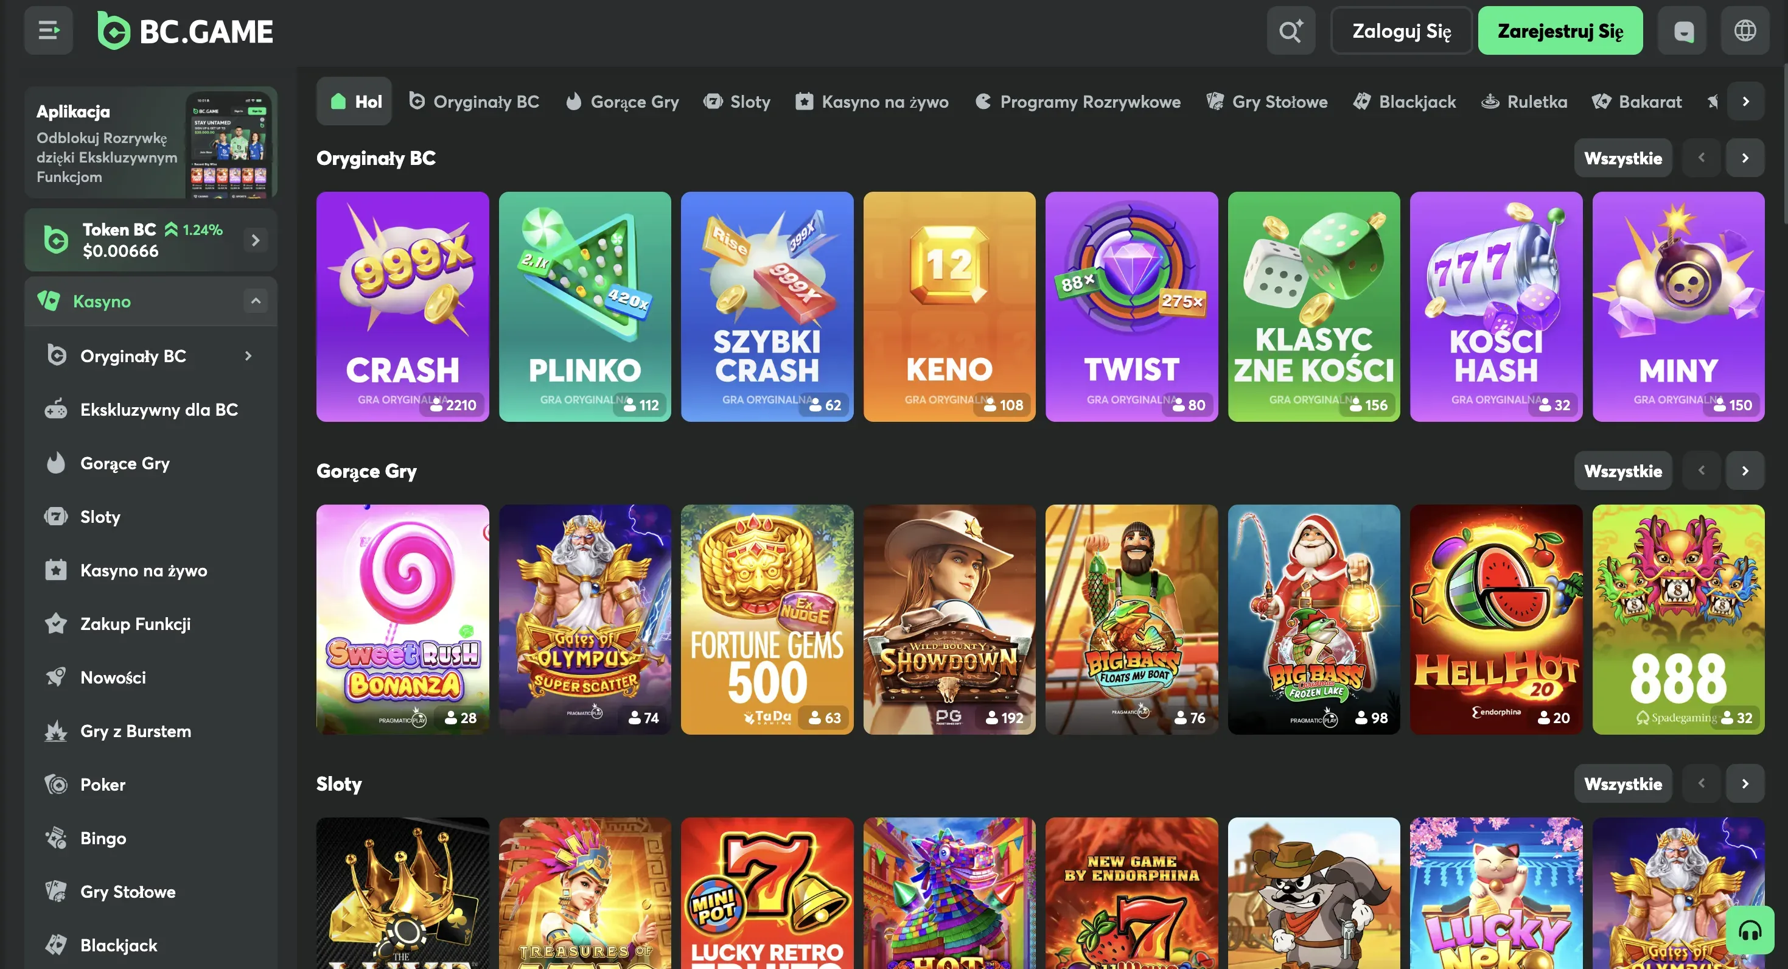1788x969 pixels.
Task: Open Fortune Gems 500 game thumbnail
Action: tap(767, 619)
